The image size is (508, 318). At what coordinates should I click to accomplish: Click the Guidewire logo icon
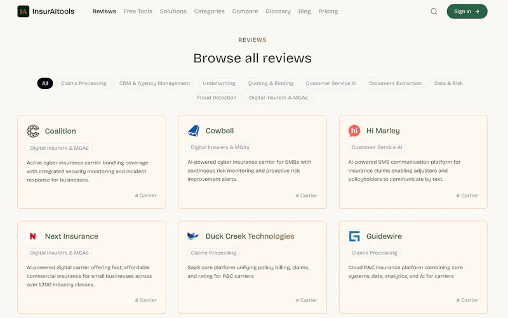click(x=354, y=236)
